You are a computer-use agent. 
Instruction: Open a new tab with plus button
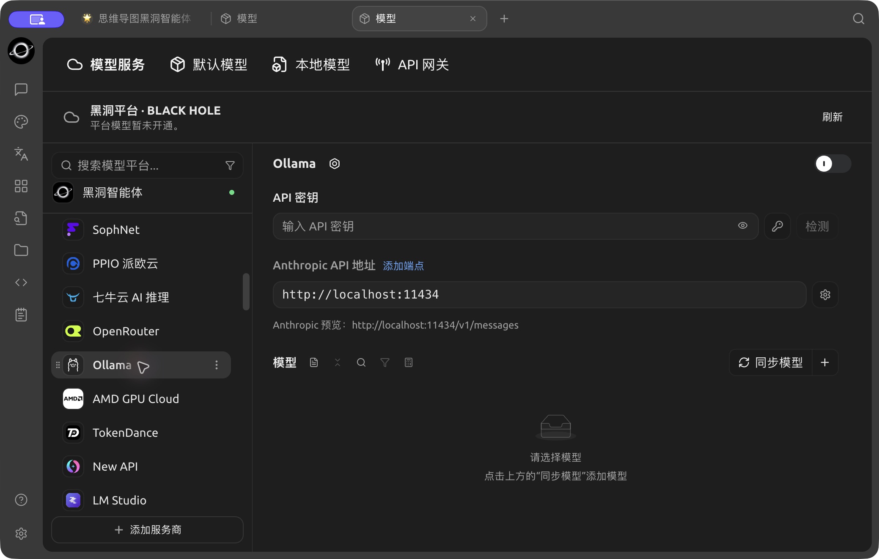(504, 19)
